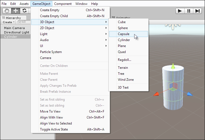Select the Hand tool in toolbar

(x=7, y=11)
